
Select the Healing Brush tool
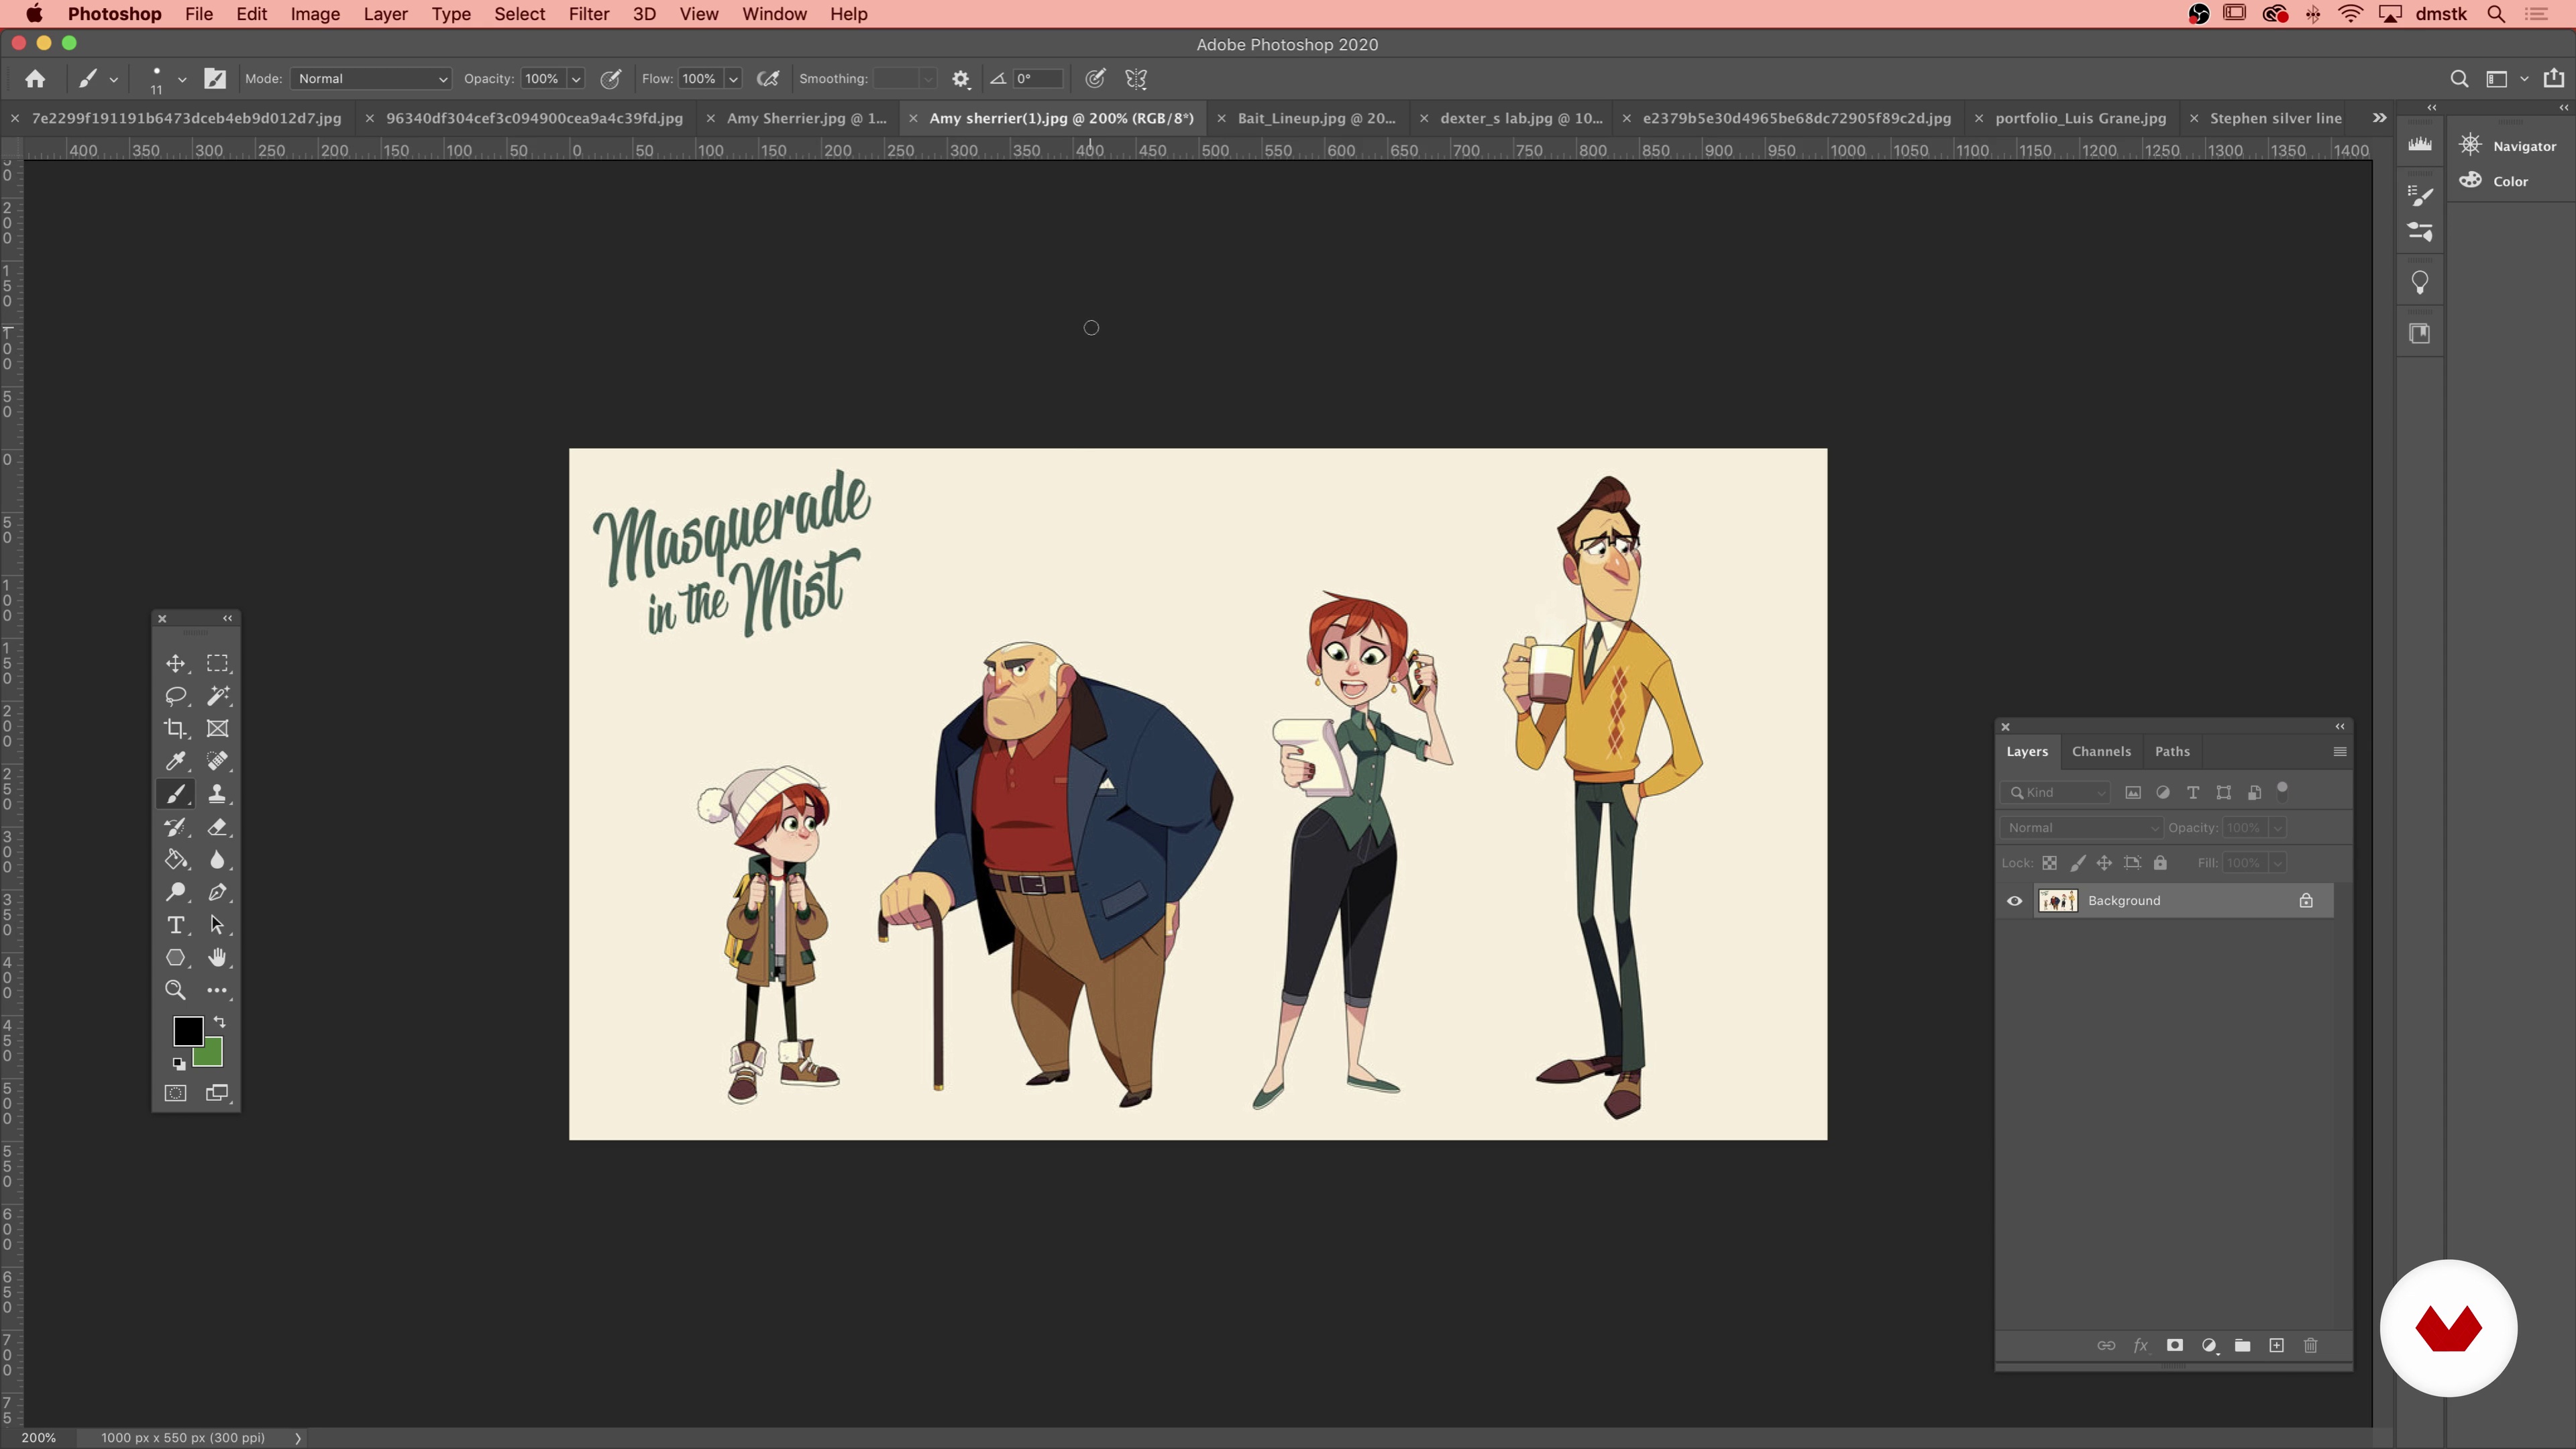coord(217,761)
